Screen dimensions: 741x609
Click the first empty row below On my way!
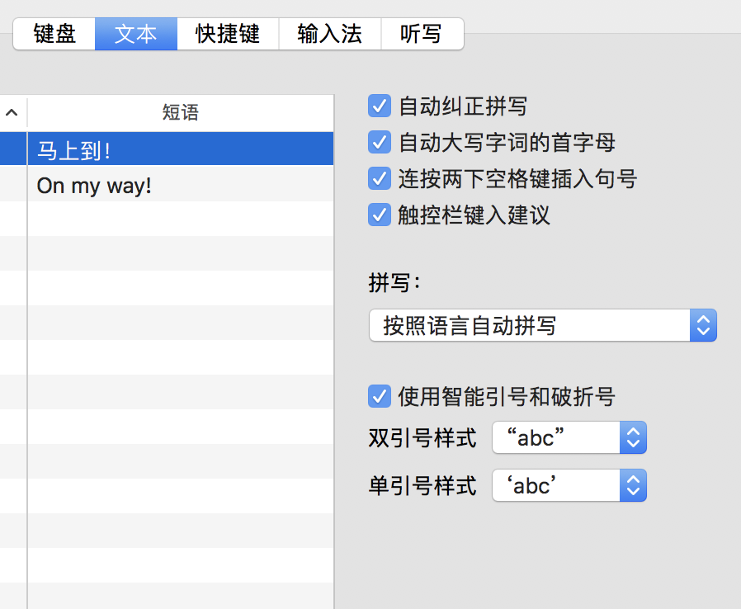point(167,219)
